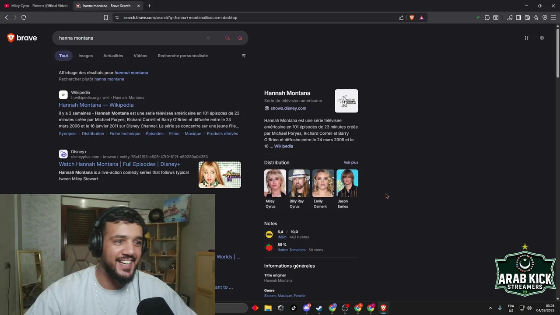Show hidden system tray icons

pos(490,308)
